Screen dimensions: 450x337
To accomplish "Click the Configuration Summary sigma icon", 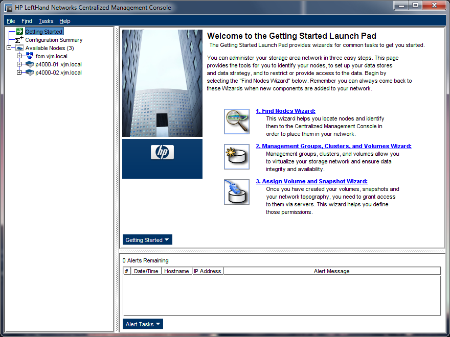I will click(19, 40).
